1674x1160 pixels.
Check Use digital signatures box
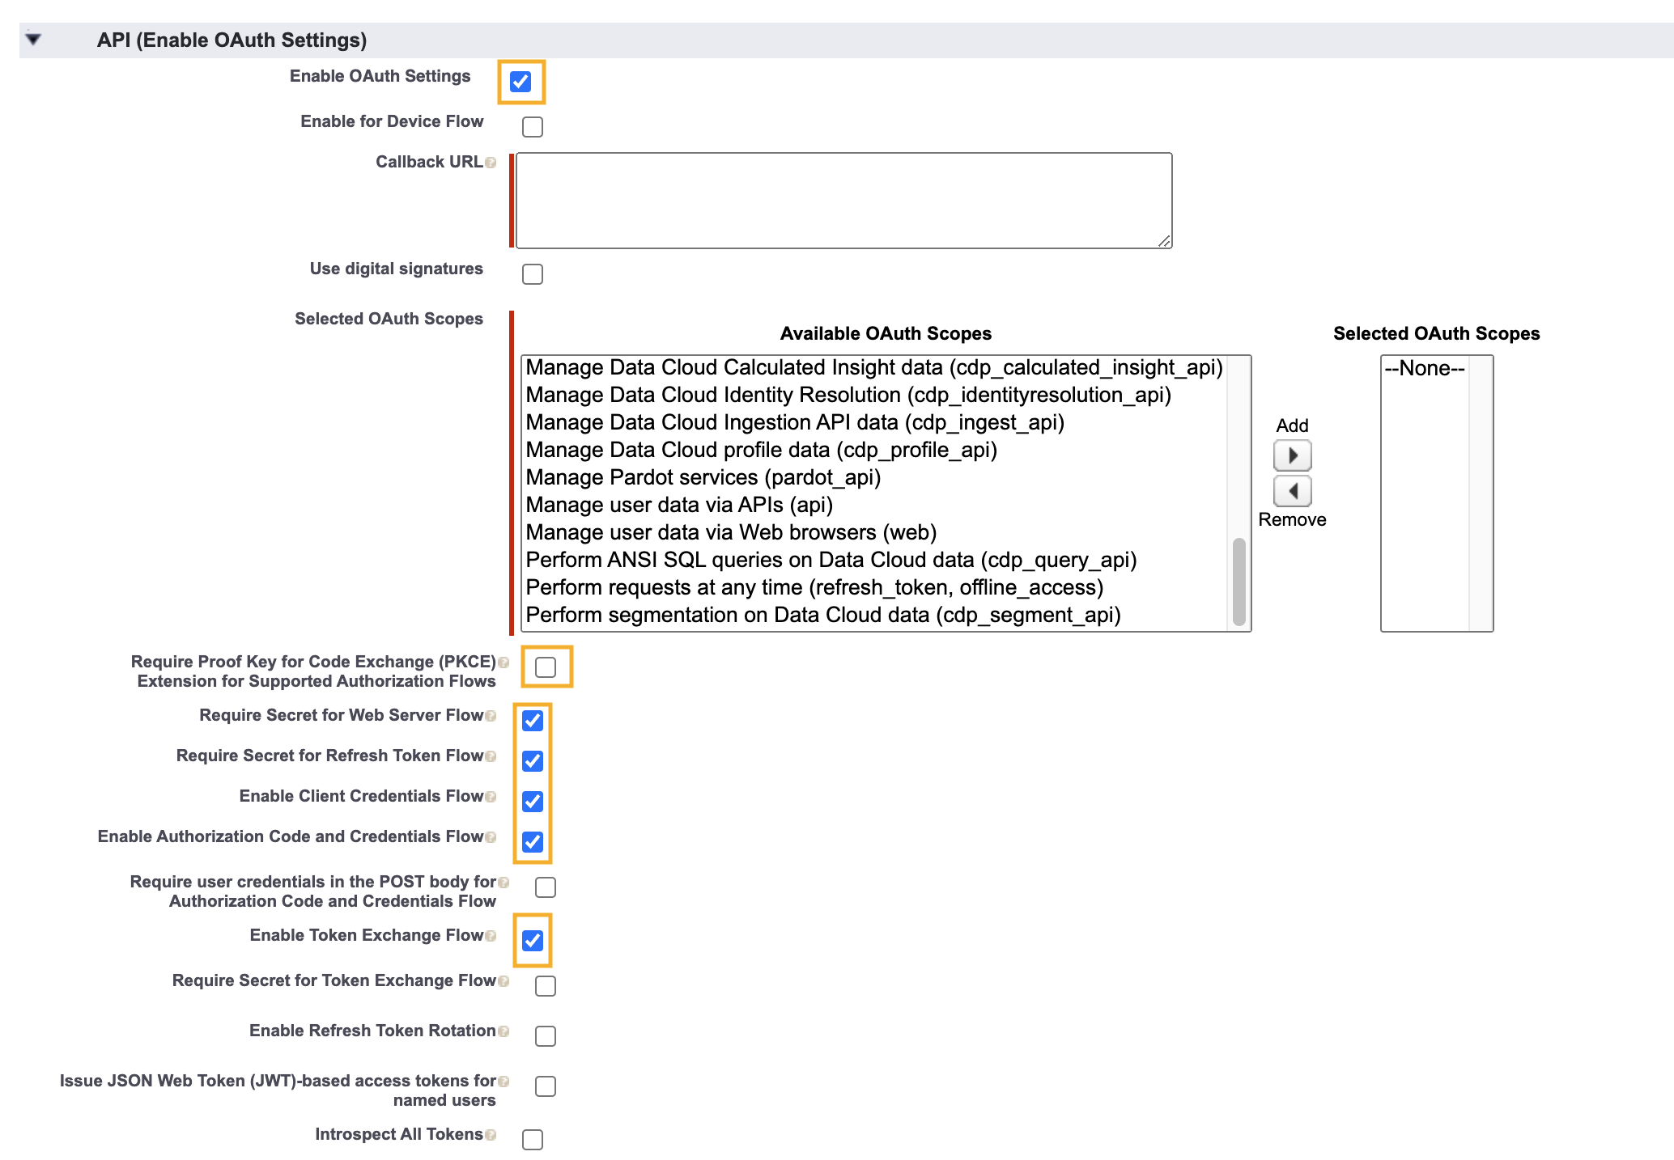[x=533, y=274]
